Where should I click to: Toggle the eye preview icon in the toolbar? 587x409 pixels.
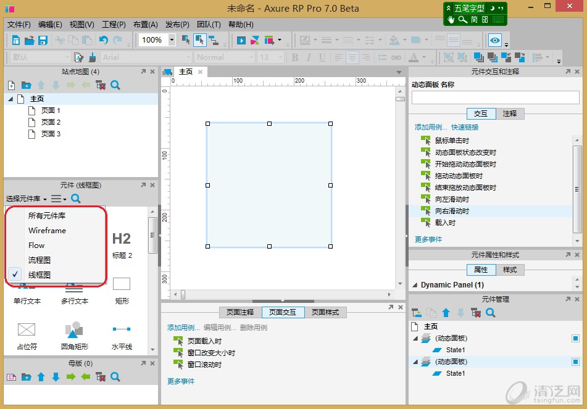tap(494, 40)
